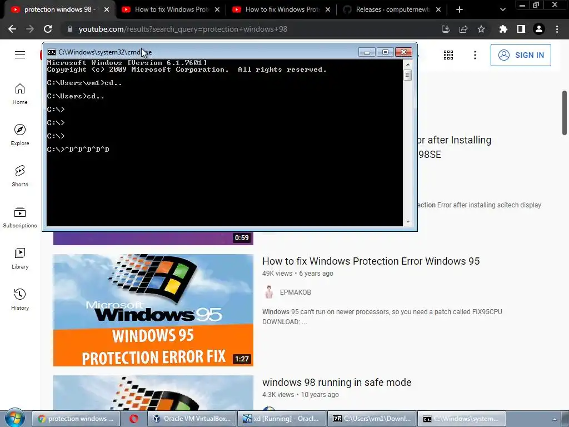The image size is (569, 427).
Task: Click the SIGN IN button
Action: pyautogui.click(x=520, y=55)
